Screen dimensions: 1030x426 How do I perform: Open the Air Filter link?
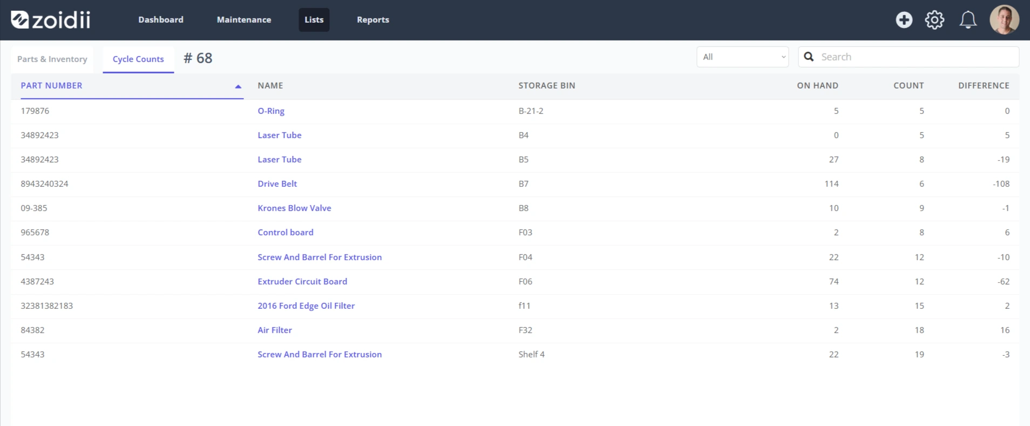[x=275, y=330]
